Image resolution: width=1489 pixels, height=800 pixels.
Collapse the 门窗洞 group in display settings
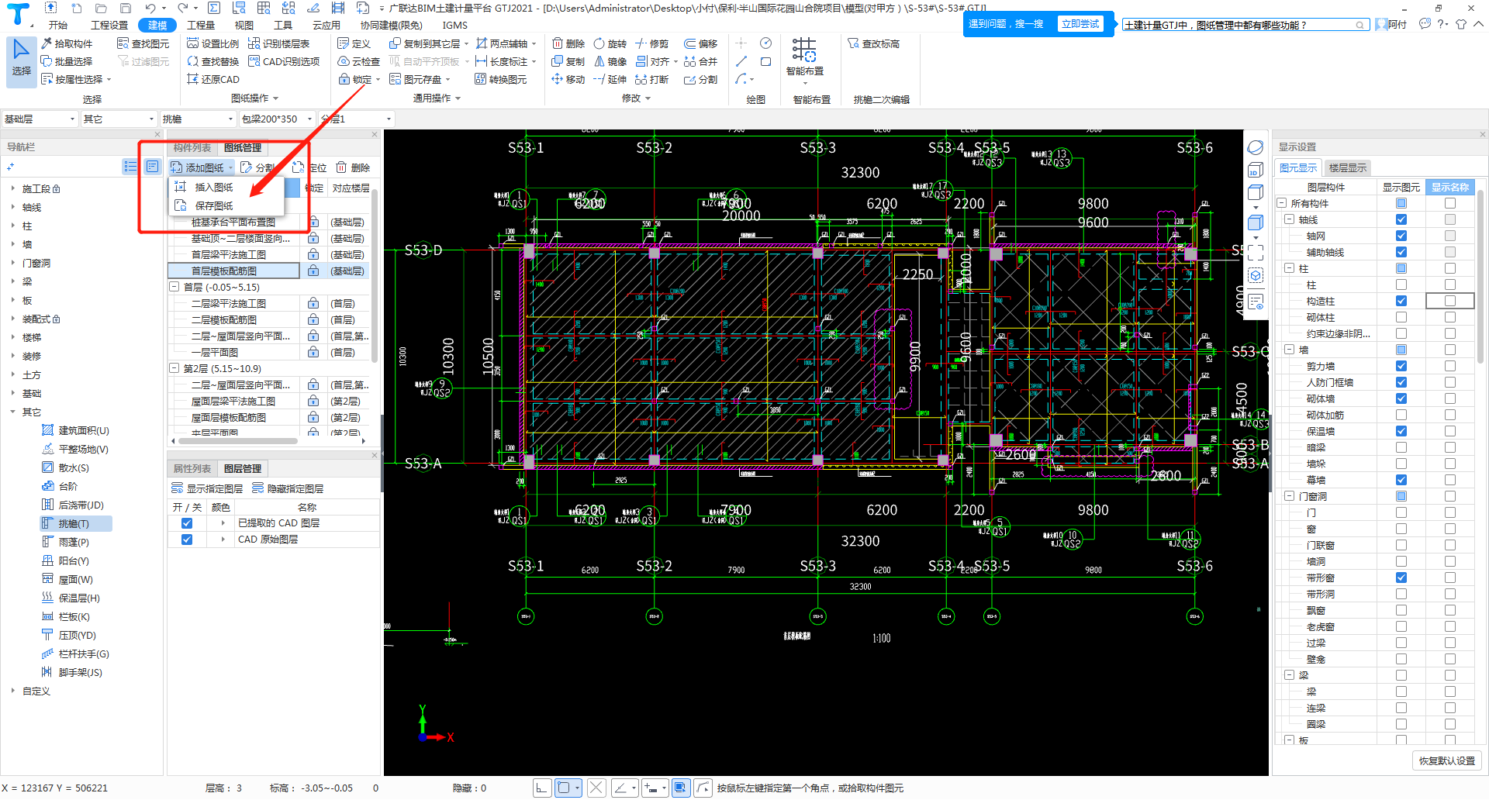click(1290, 496)
